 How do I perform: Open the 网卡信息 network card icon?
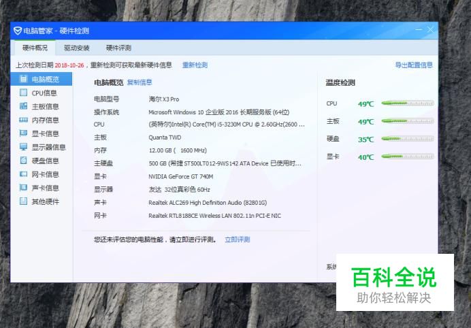pyautogui.click(x=23, y=174)
